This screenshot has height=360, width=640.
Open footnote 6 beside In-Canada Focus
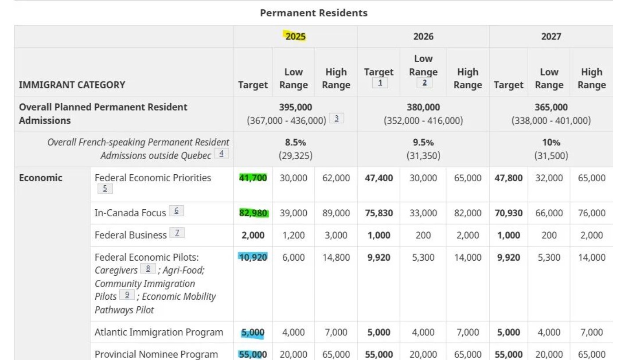[x=176, y=211]
